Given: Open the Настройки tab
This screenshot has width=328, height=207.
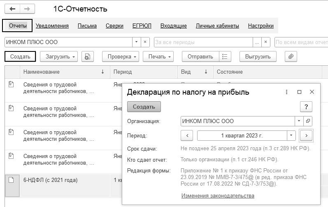Looking at the screenshot, I should click(261, 26).
